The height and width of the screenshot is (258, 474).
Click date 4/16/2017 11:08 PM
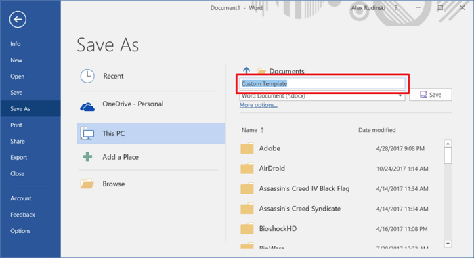[402, 229]
